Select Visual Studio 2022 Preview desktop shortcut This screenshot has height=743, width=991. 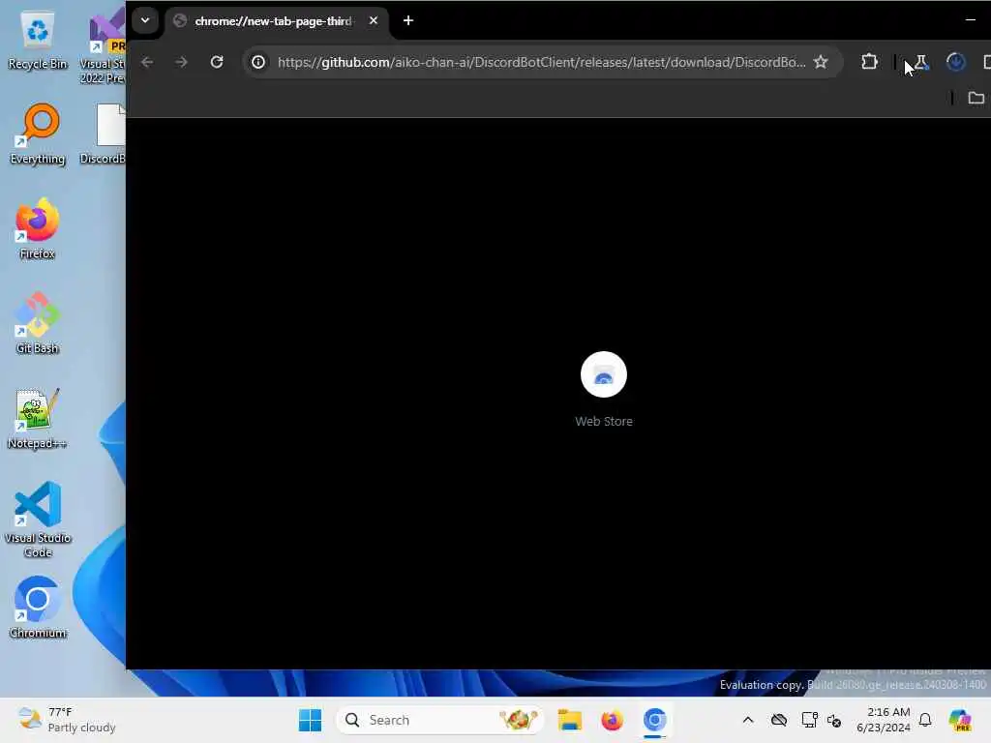(x=103, y=45)
